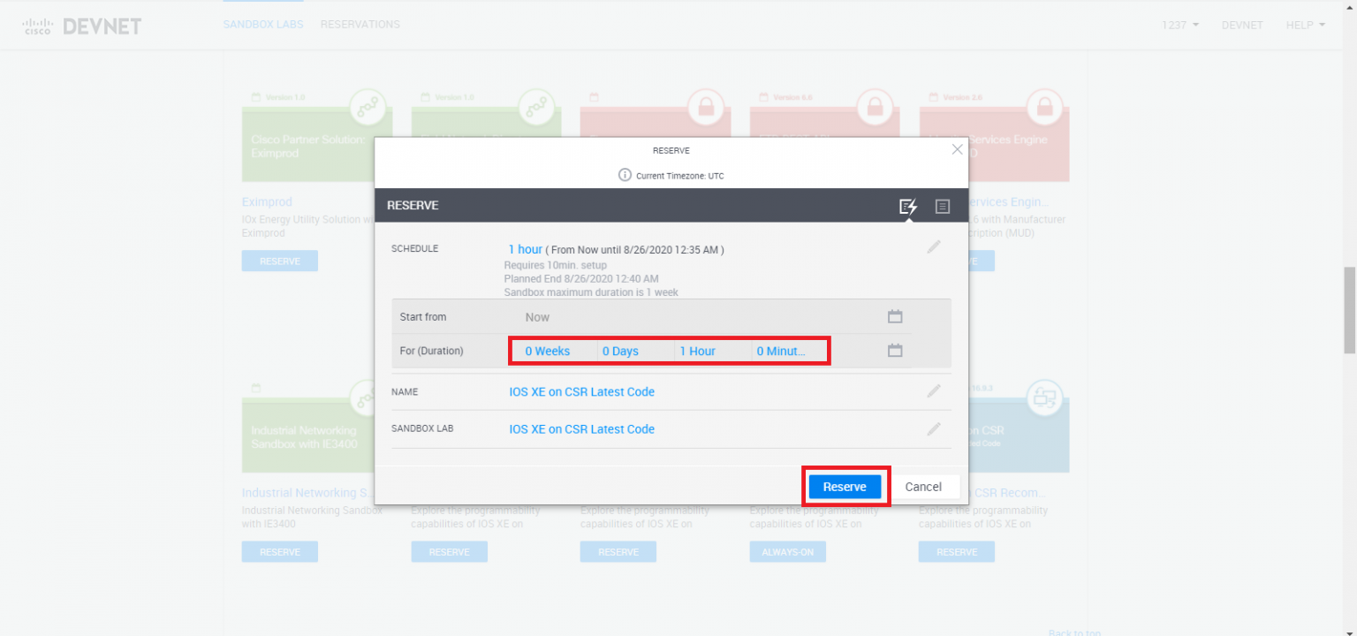Click the page vertical scrollbar thumb

pos(1349,309)
